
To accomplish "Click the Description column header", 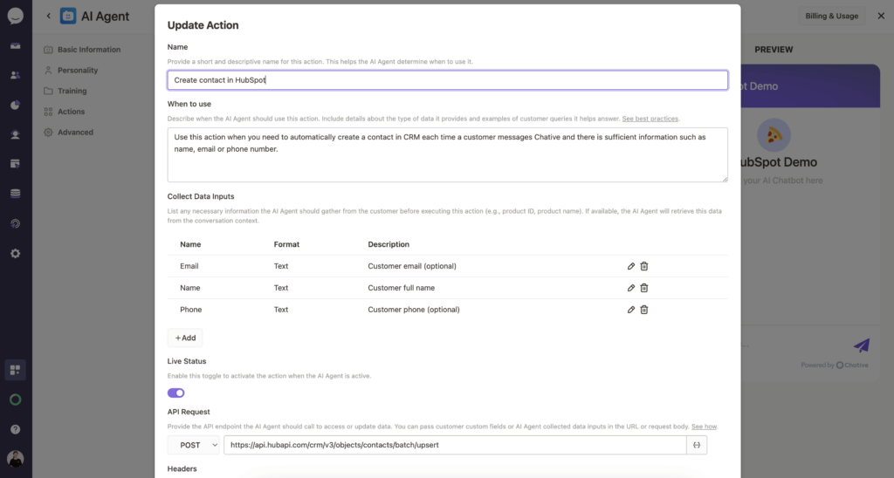I will tap(389, 244).
